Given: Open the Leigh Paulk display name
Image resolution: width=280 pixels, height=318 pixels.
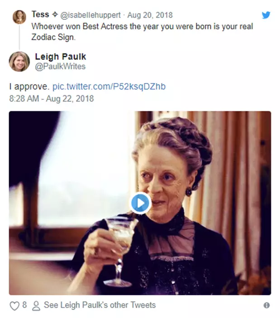Looking at the screenshot, I should 60,56.
